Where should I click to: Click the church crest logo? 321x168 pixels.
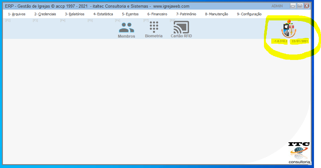(288, 29)
